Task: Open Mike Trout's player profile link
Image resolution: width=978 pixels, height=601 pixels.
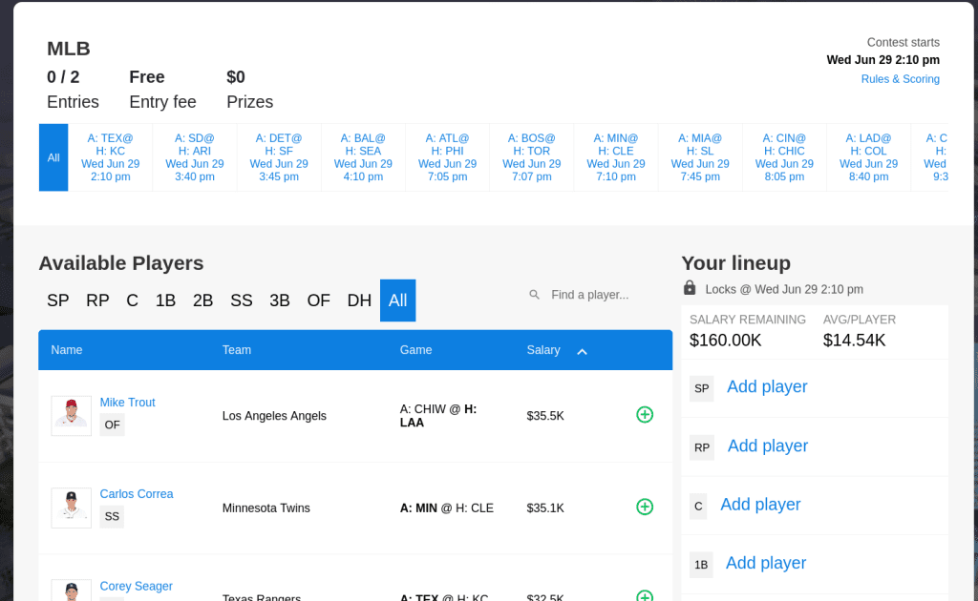Action: point(127,403)
